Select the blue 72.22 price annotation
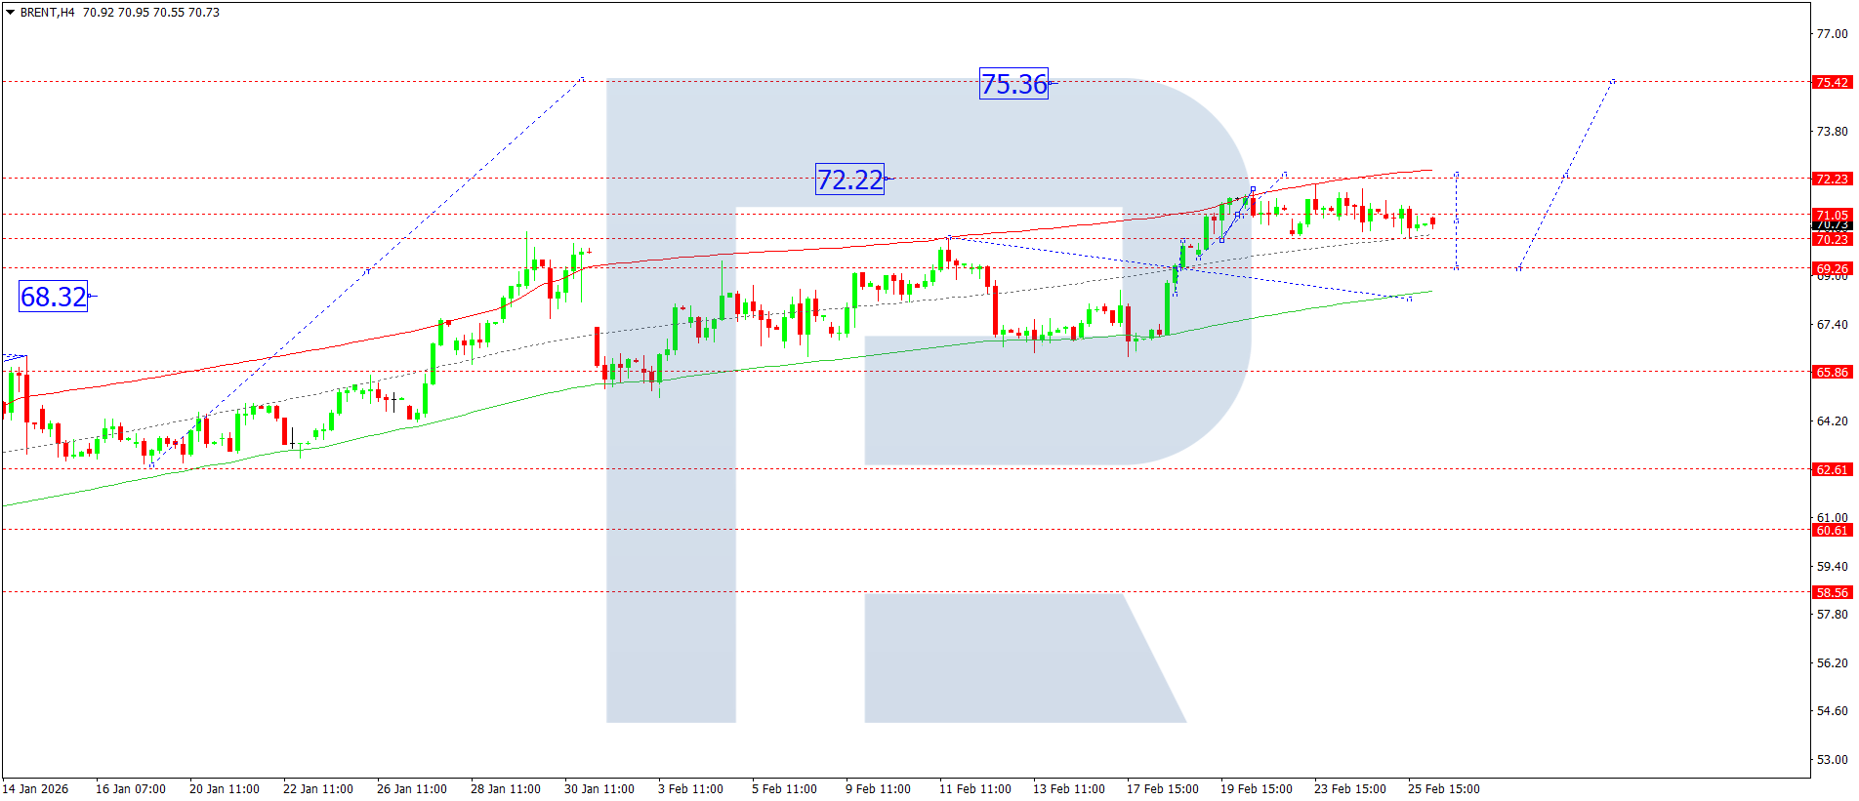 [x=849, y=180]
